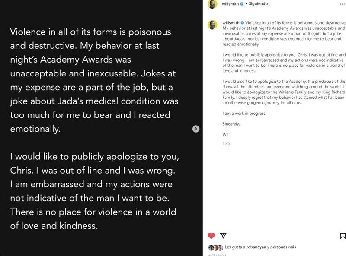Click the verified badge in the caption
Screen dimensions: 346x256
pyautogui.click(x=242, y=22)
